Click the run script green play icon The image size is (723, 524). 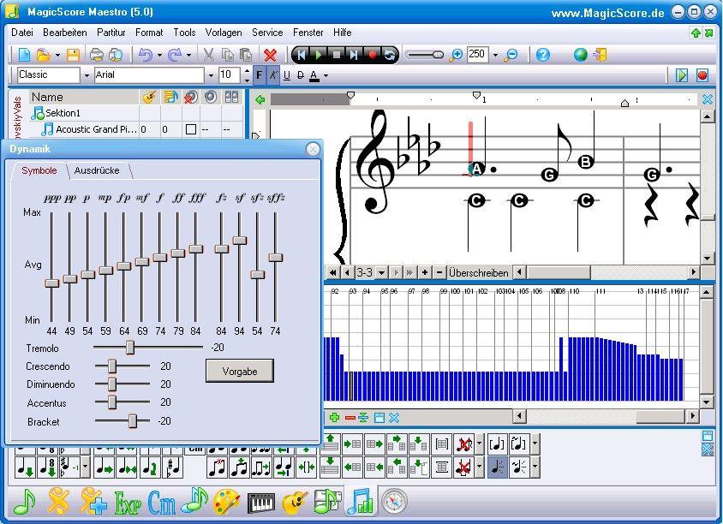click(x=682, y=75)
